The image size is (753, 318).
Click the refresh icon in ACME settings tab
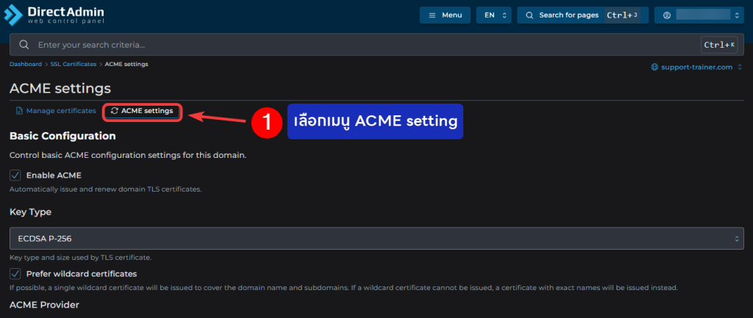114,111
